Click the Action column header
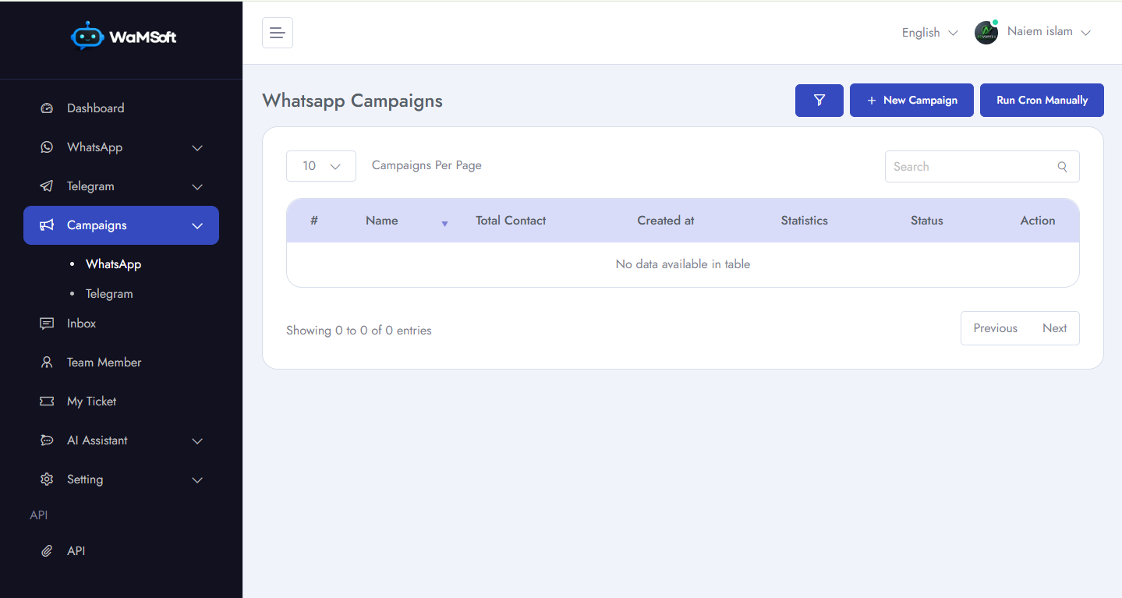This screenshot has width=1122, height=598. [1037, 221]
